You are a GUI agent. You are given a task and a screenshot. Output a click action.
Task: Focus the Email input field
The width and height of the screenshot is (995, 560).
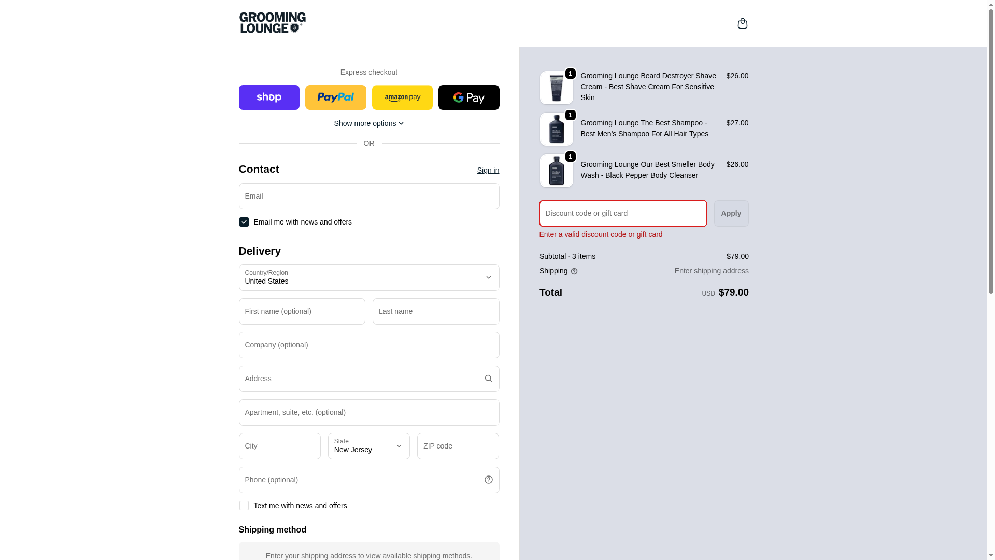coord(368,196)
